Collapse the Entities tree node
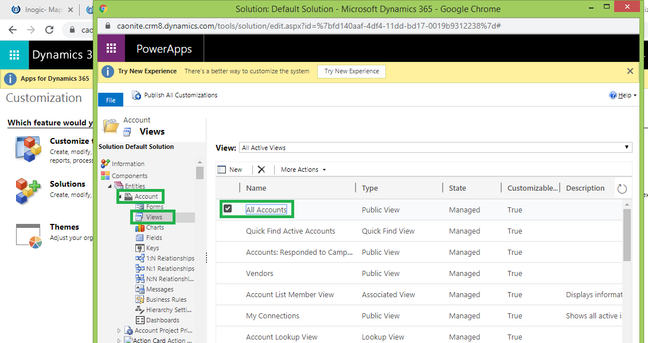Viewport: 648px width, 343px height. 110,186
